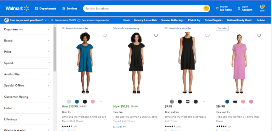Expand the Color filter

pos(27,108)
